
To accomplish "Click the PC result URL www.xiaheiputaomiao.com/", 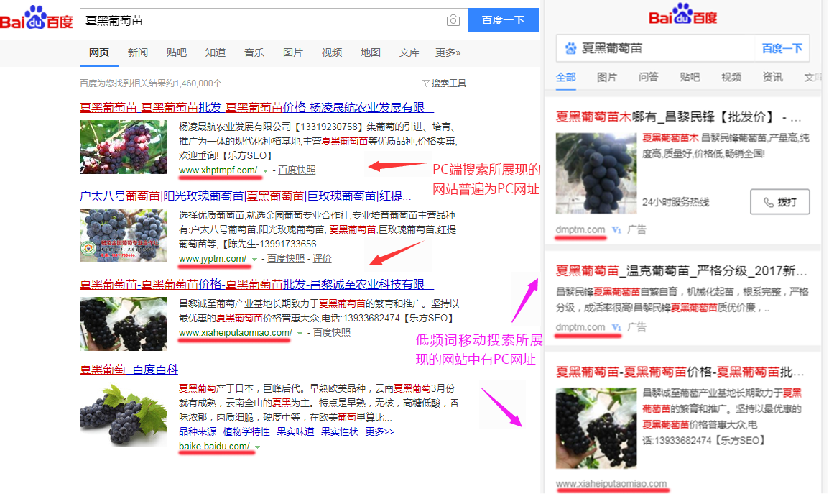I will click(x=236, y=332).
